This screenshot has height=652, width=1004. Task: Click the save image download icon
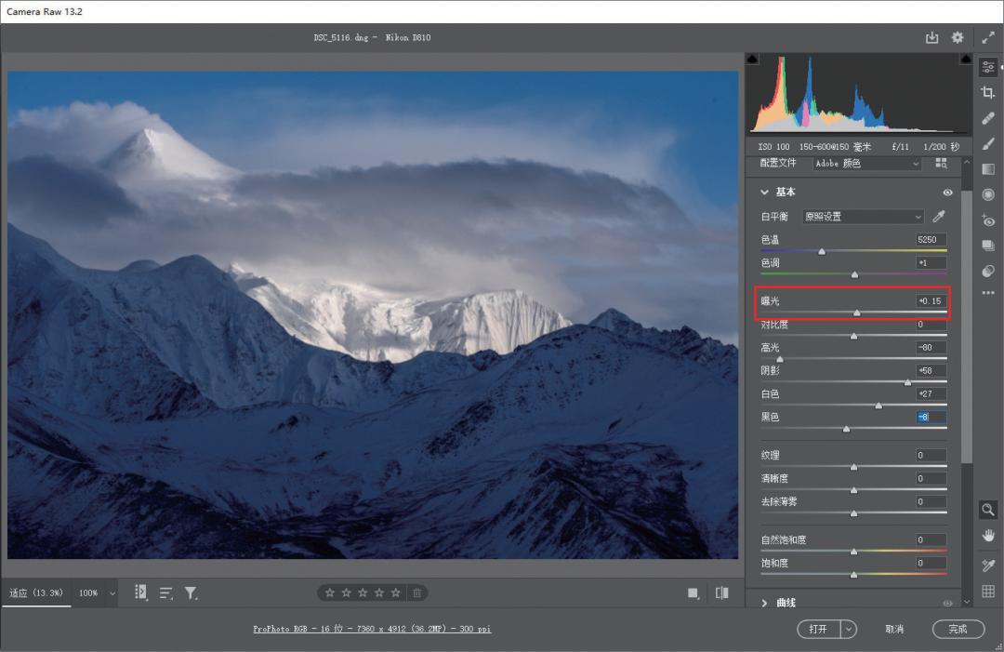931,38
